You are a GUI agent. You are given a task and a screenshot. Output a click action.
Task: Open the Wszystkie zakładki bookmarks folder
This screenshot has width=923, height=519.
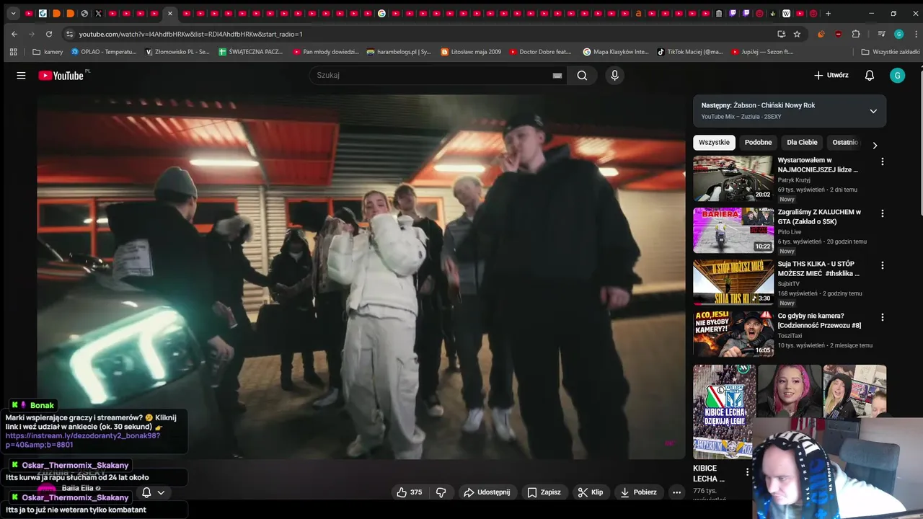(x=891, y=52)
